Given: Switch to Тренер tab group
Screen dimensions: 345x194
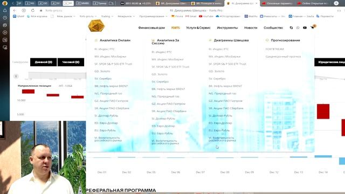Looking at the screenshot, I should [100, 3].
